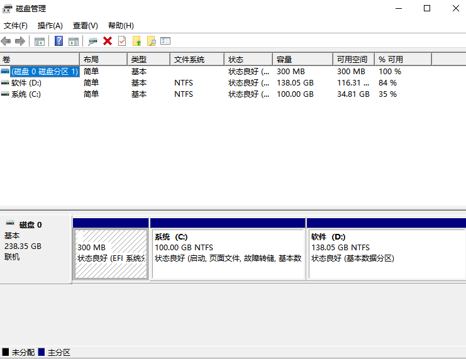Open the 查看(V) menu

click(85, 26)
